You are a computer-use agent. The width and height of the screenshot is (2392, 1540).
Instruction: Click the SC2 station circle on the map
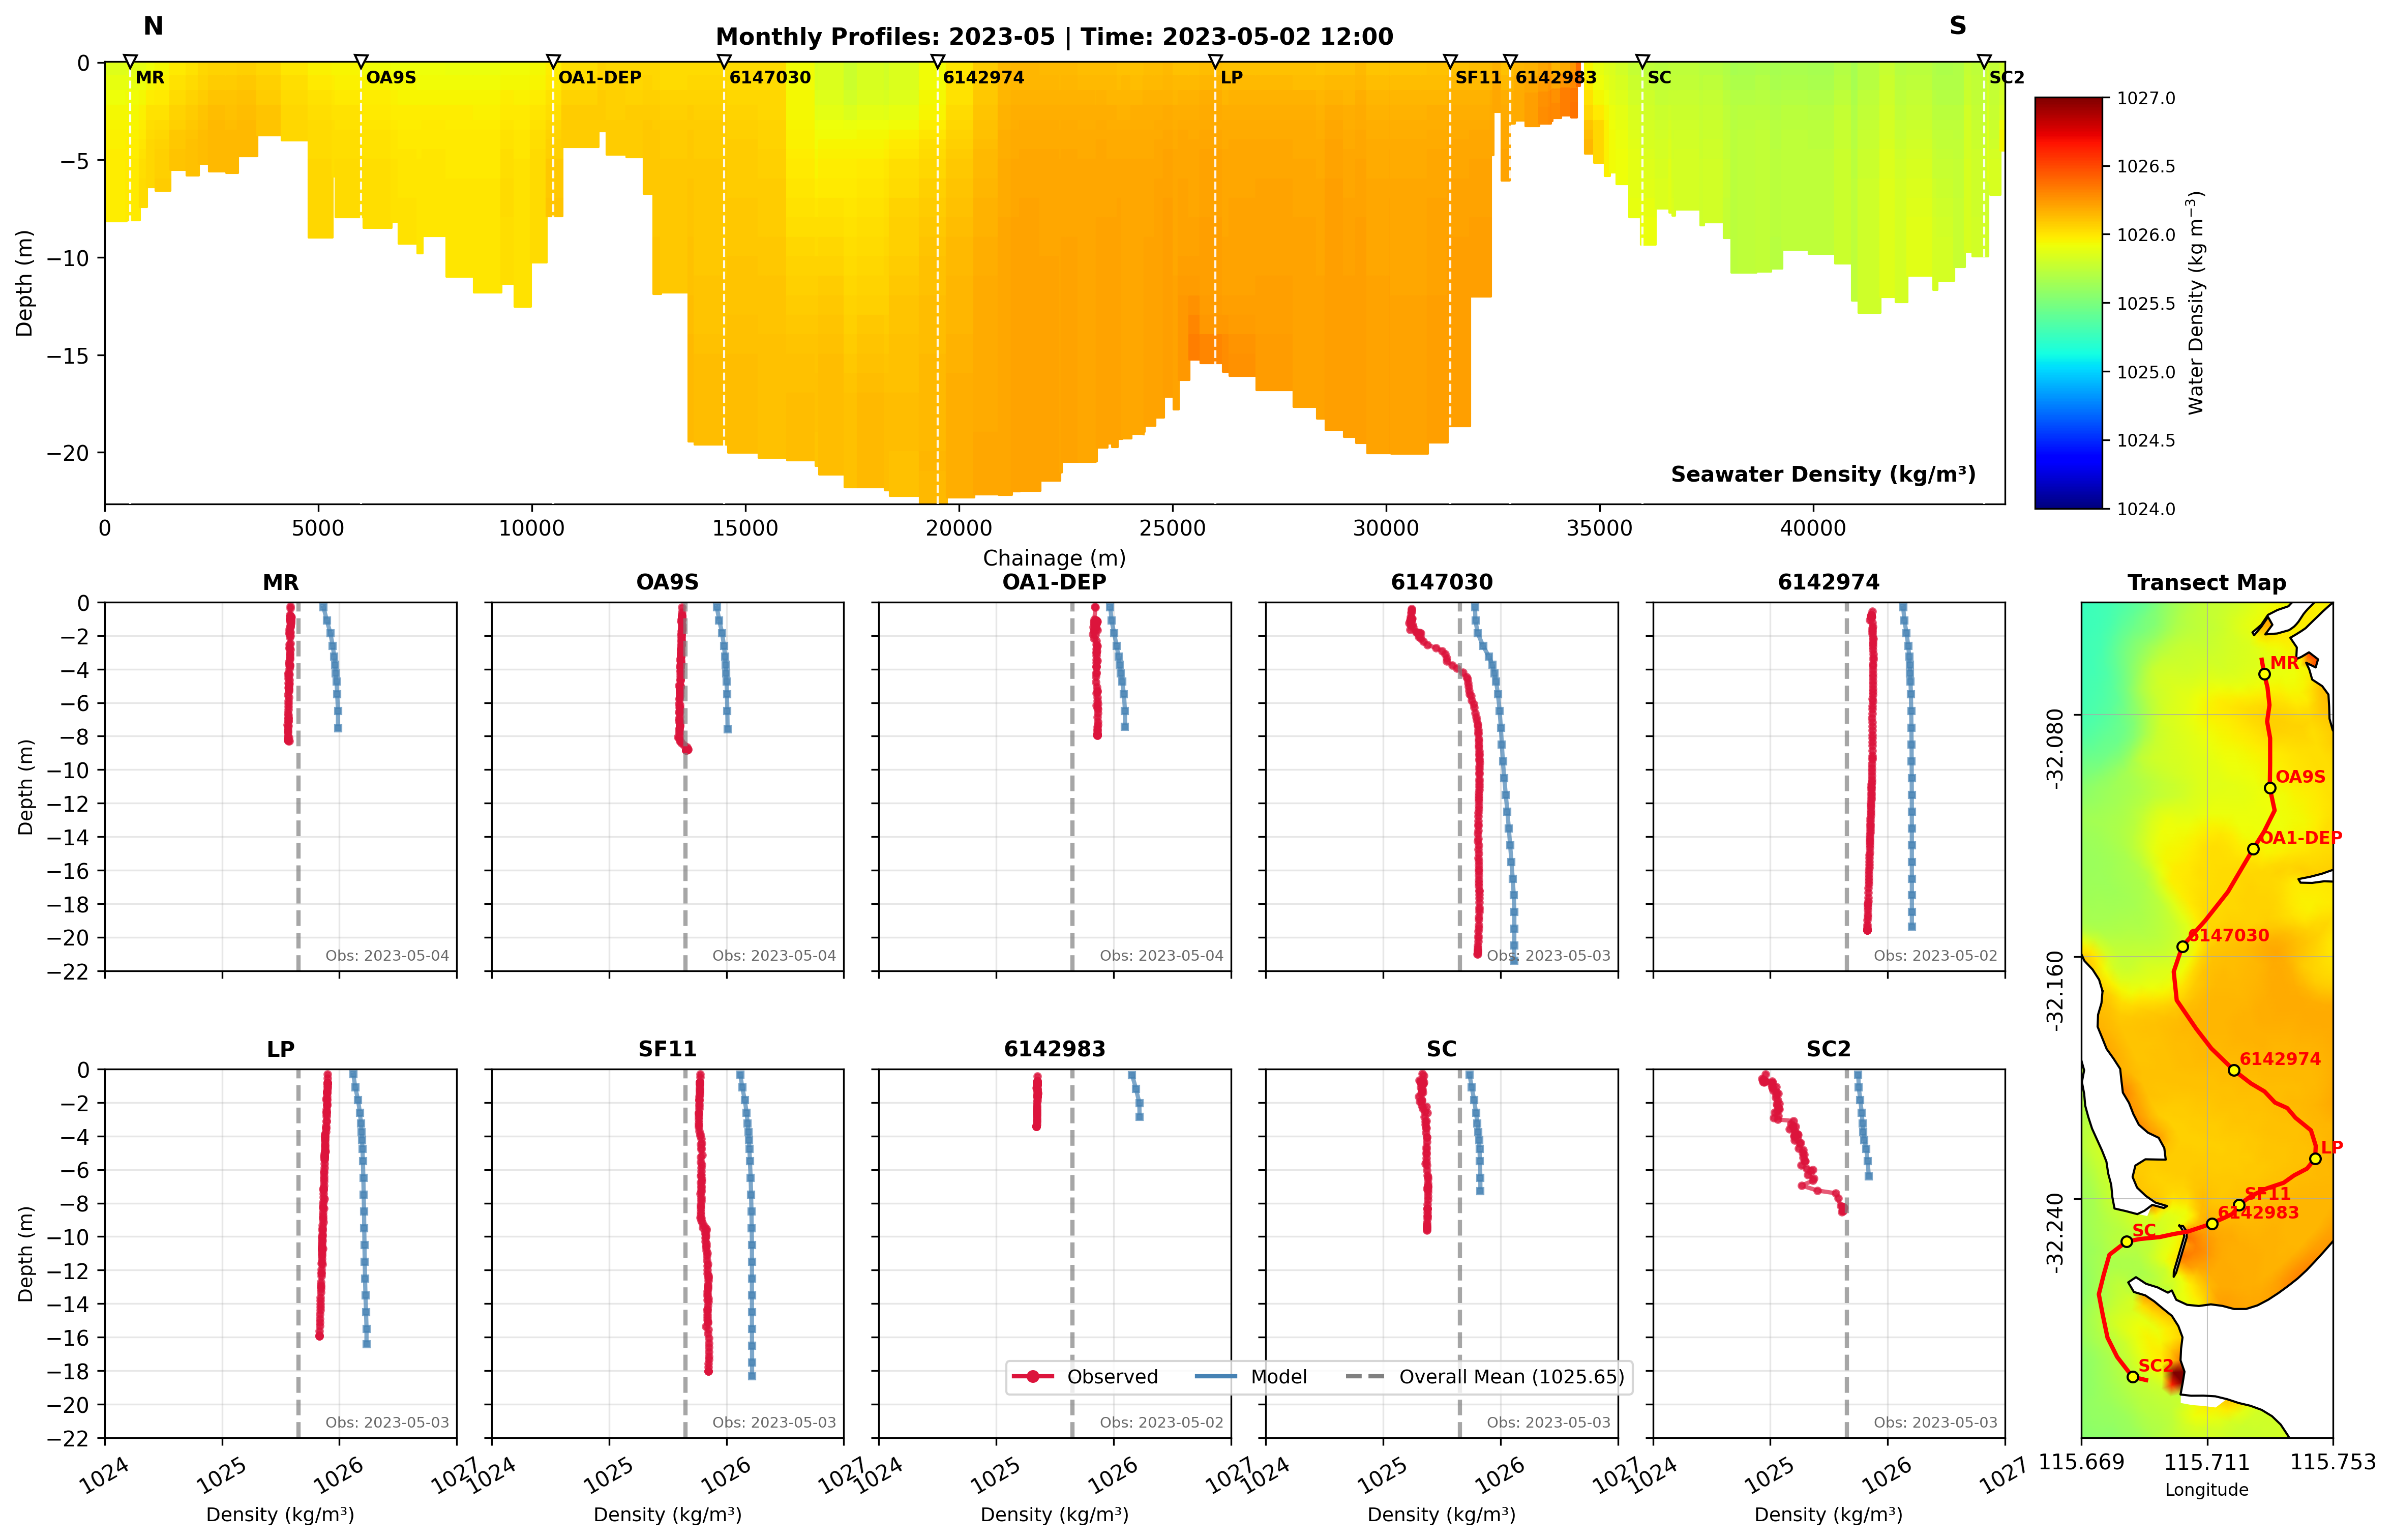(2133, 1377)
